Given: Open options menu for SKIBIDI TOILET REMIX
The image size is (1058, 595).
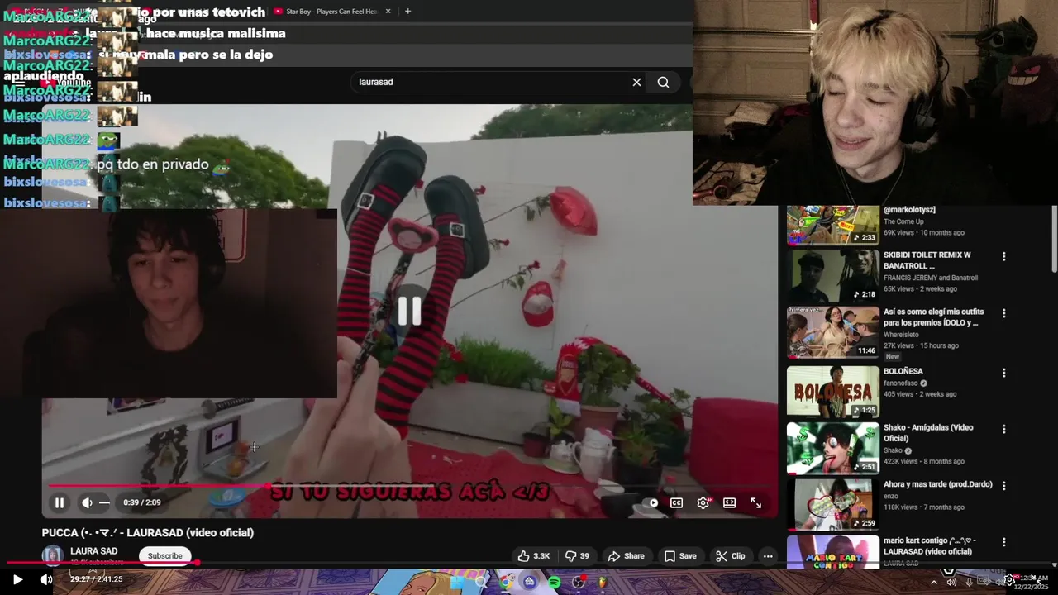Looking at the screenshot, I should (1003, 257).
